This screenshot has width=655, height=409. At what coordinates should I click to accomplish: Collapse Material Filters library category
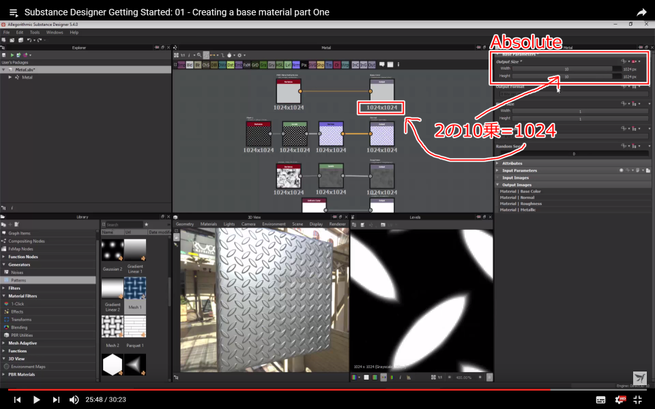point(4,296)
